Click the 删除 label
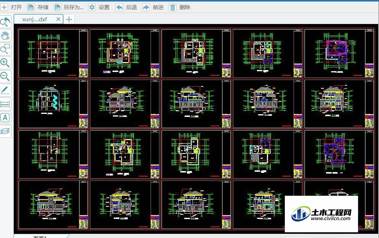Image resolution: width=379 pixels, height=238 pixels. [185, 8]
